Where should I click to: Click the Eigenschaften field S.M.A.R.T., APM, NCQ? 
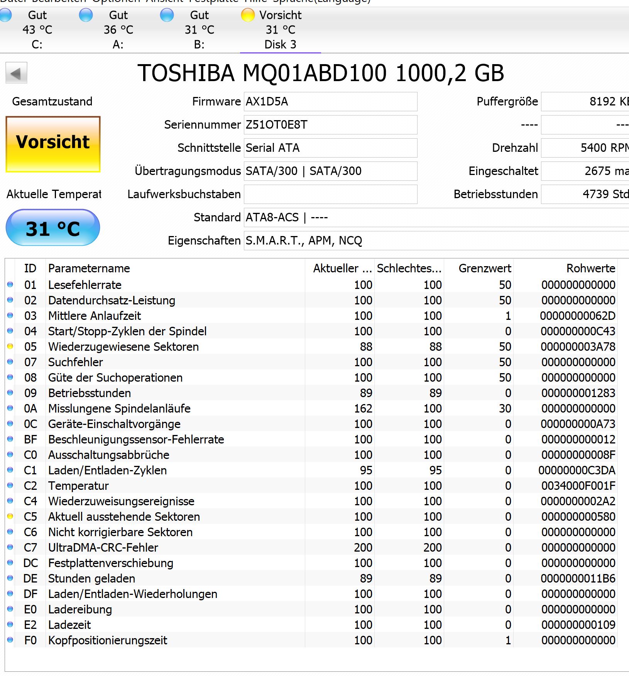[x=436, y=241]
